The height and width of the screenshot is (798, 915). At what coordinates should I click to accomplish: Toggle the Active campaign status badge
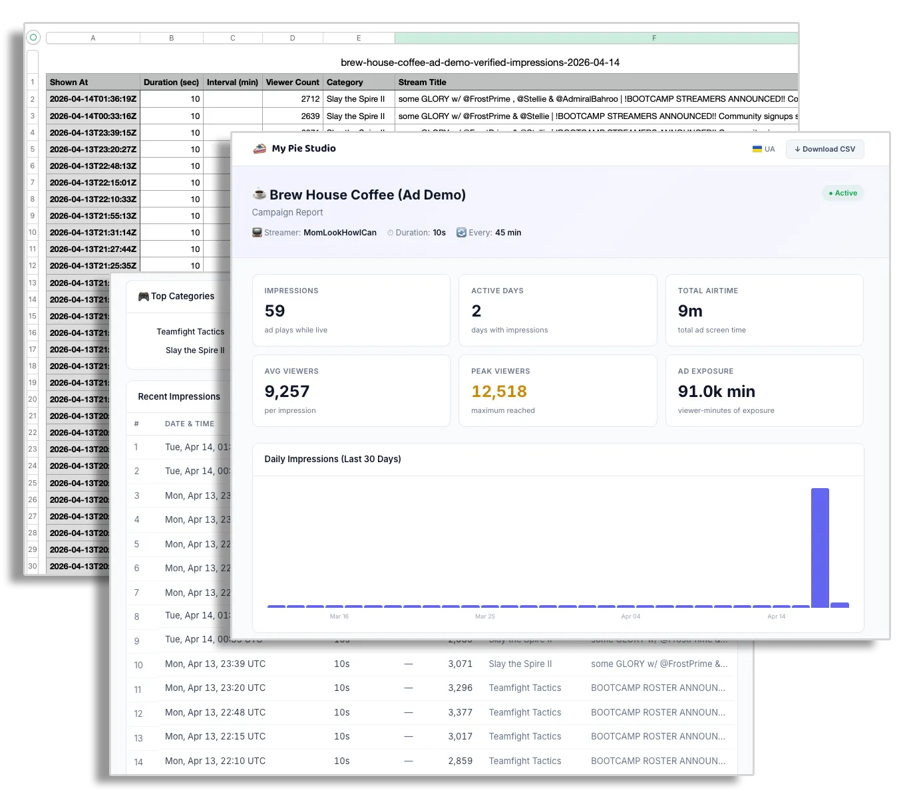pyautogui.click(x=842, y=193)
